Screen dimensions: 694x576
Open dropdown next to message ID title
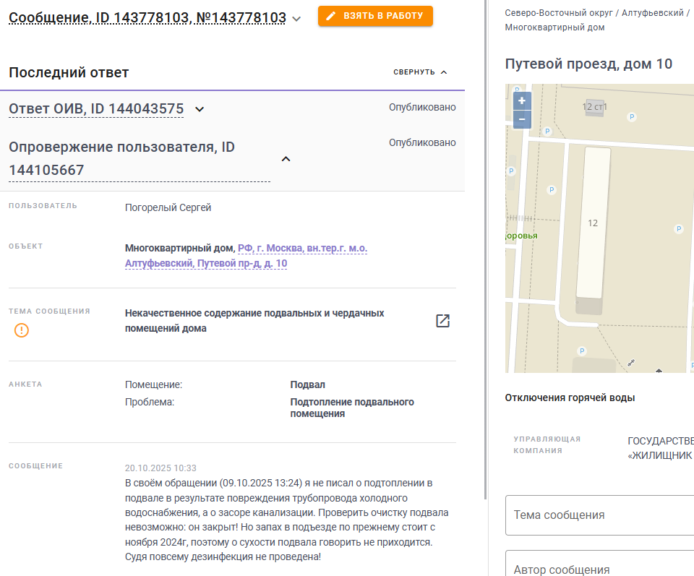coord(296,19)
